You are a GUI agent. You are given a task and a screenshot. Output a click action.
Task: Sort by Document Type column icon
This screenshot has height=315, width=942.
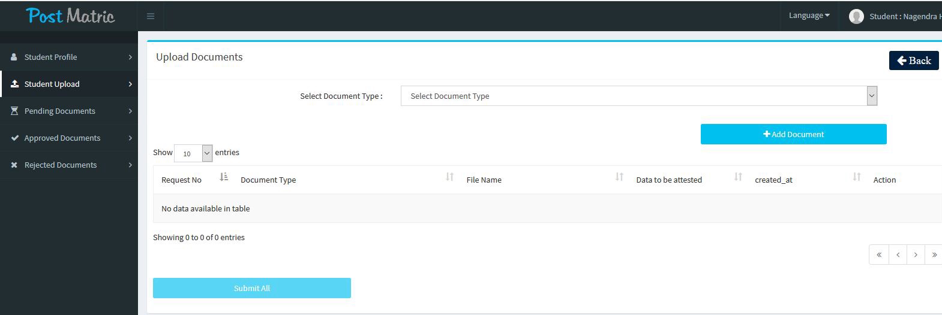[449, 177]
